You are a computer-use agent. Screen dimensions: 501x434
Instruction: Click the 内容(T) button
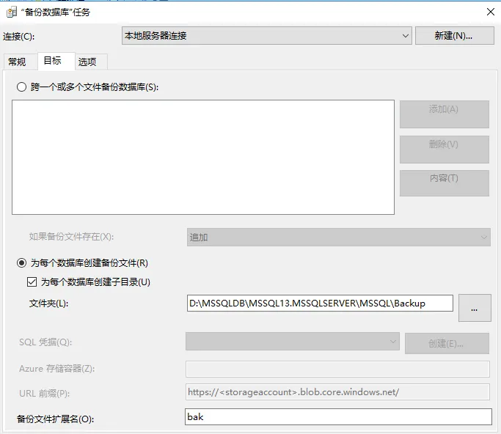[x=444, y=183]
